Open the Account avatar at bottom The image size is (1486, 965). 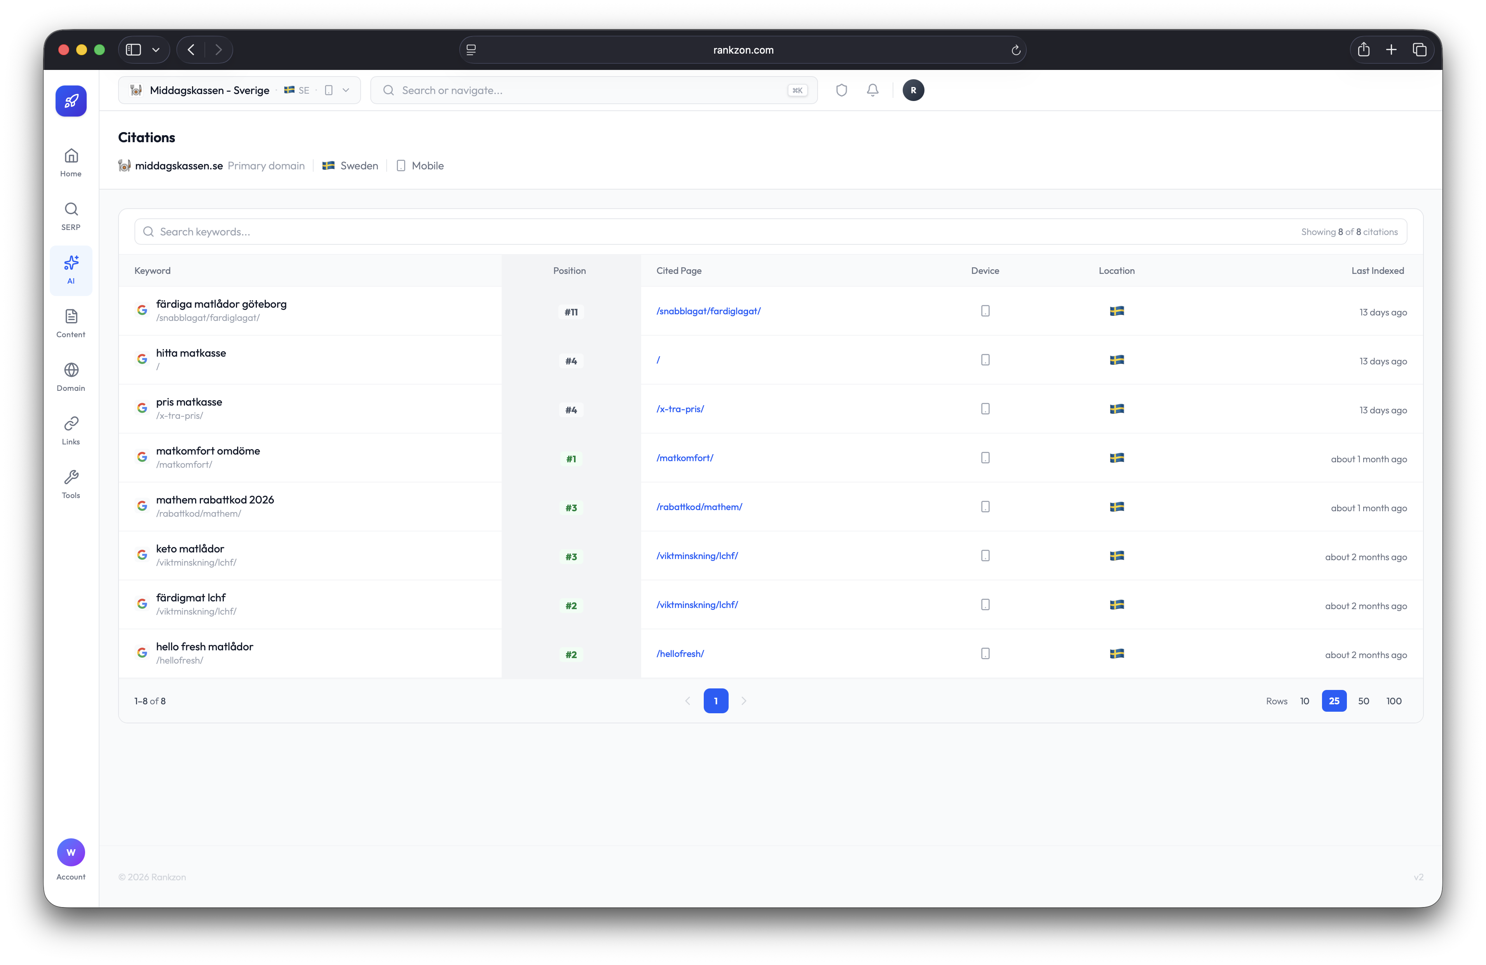[x=71, y=852]
